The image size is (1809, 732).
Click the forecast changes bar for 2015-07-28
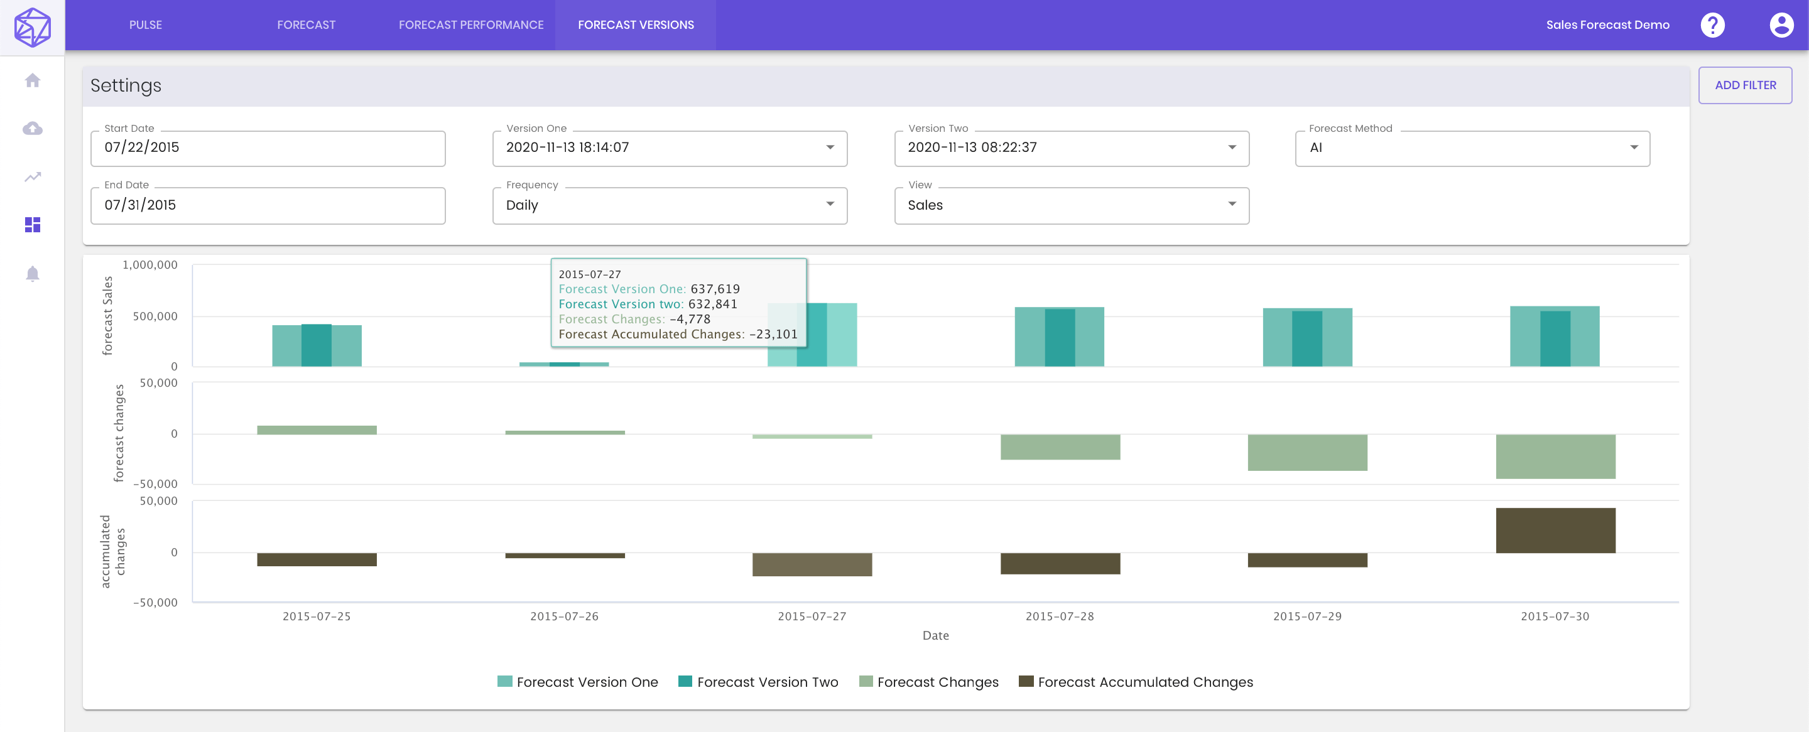click(x=1060, y=447)
